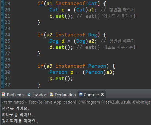Click 'Person' type in instanceof on line 29

pos(97,66)
